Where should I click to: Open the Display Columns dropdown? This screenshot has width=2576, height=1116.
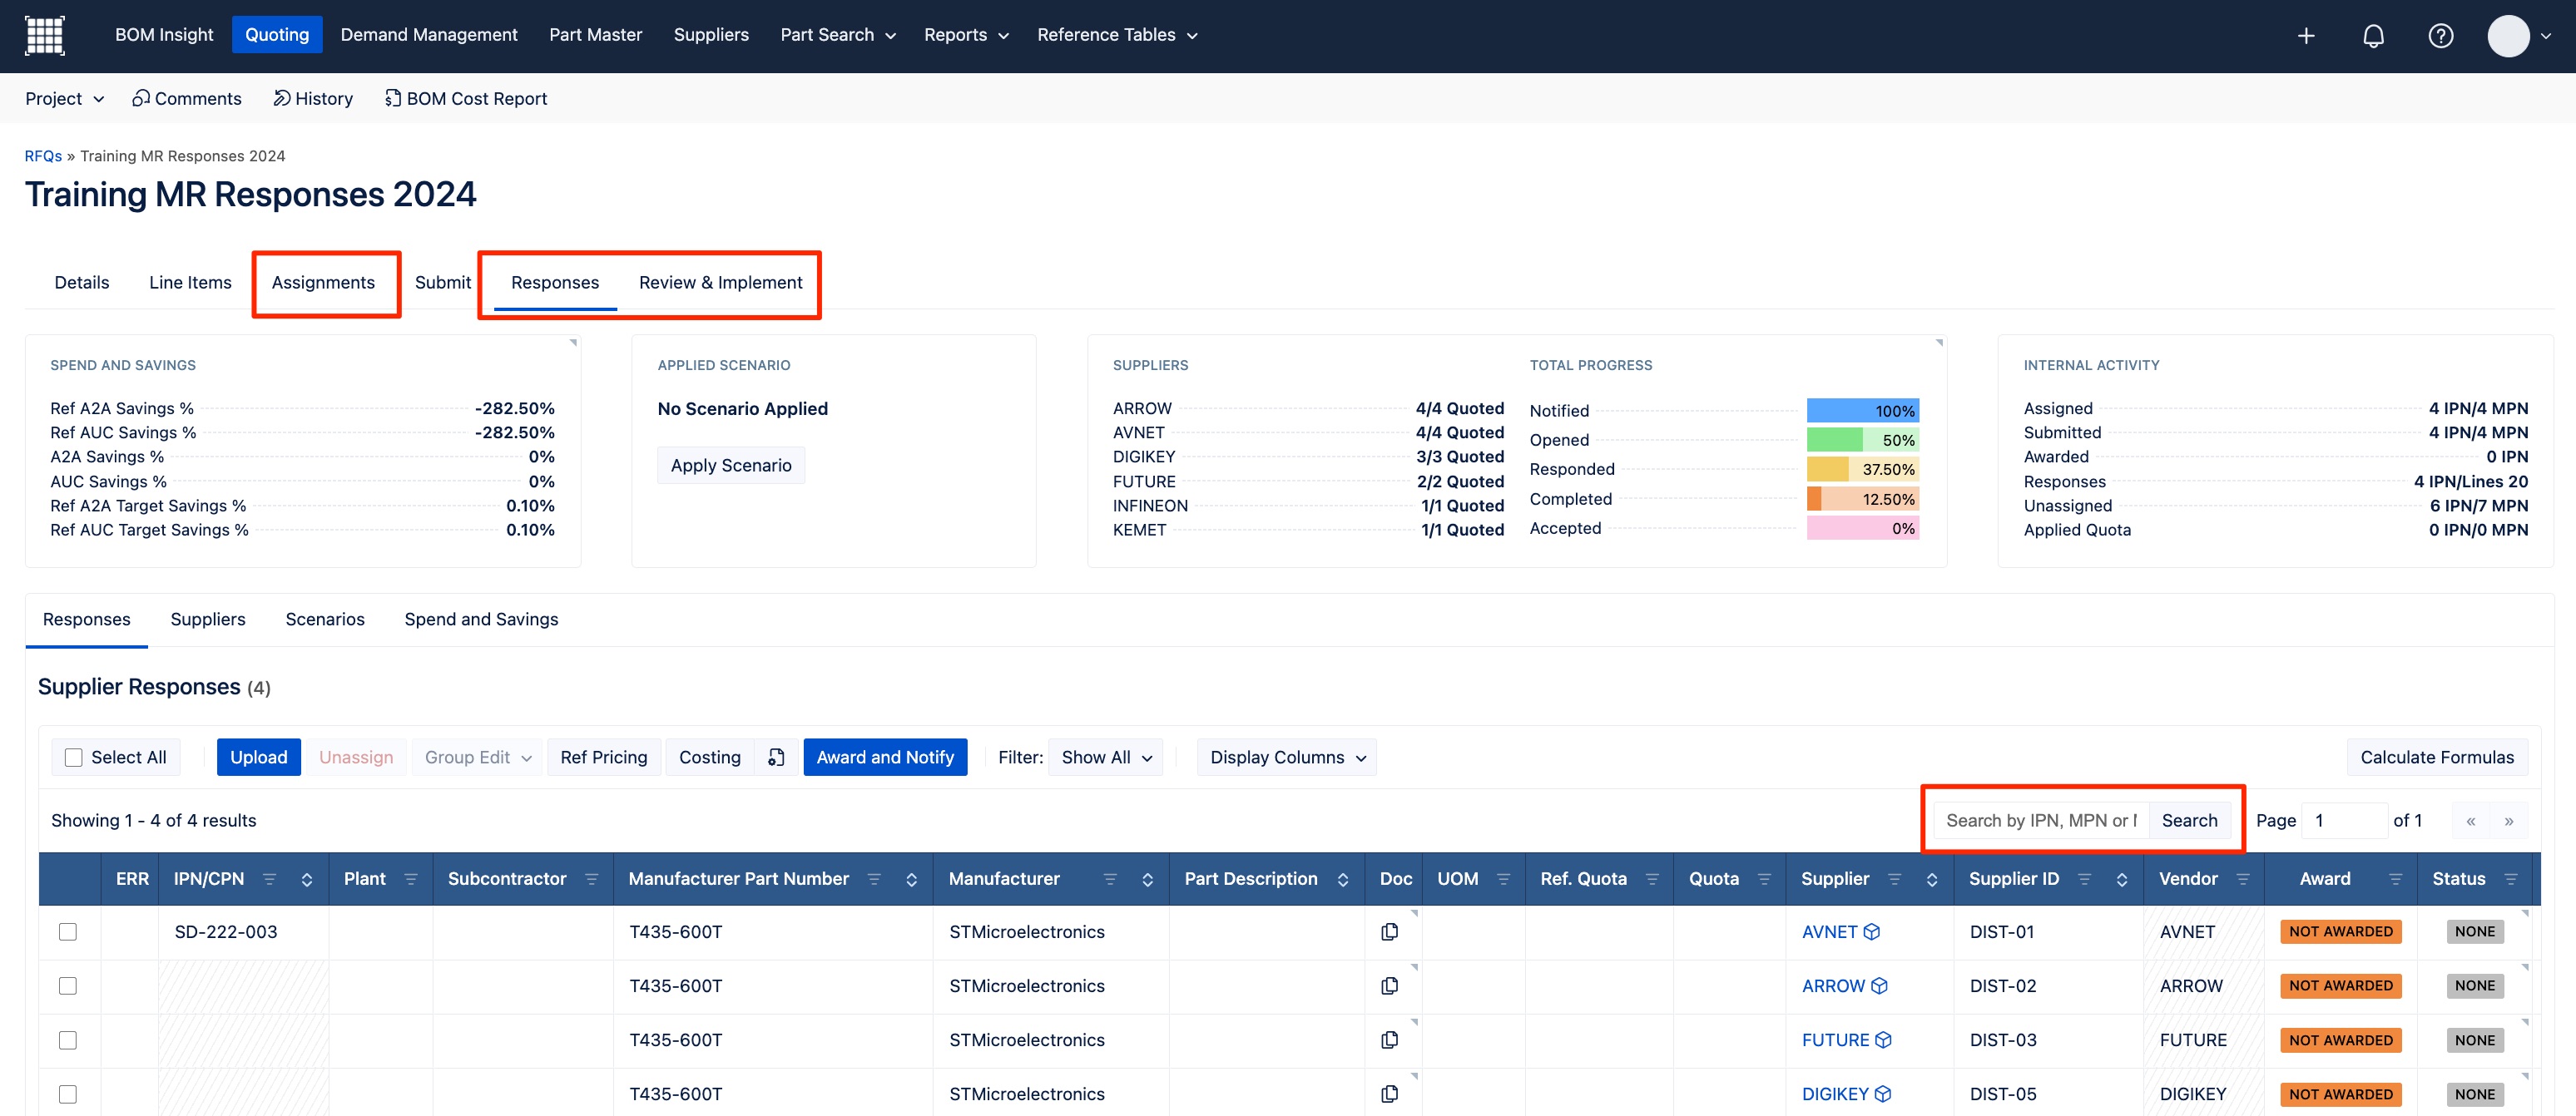point(1287,758)
